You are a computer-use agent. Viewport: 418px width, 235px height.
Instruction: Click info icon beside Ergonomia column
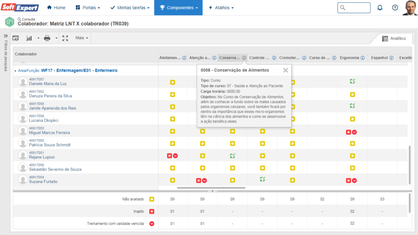(362, 58)
